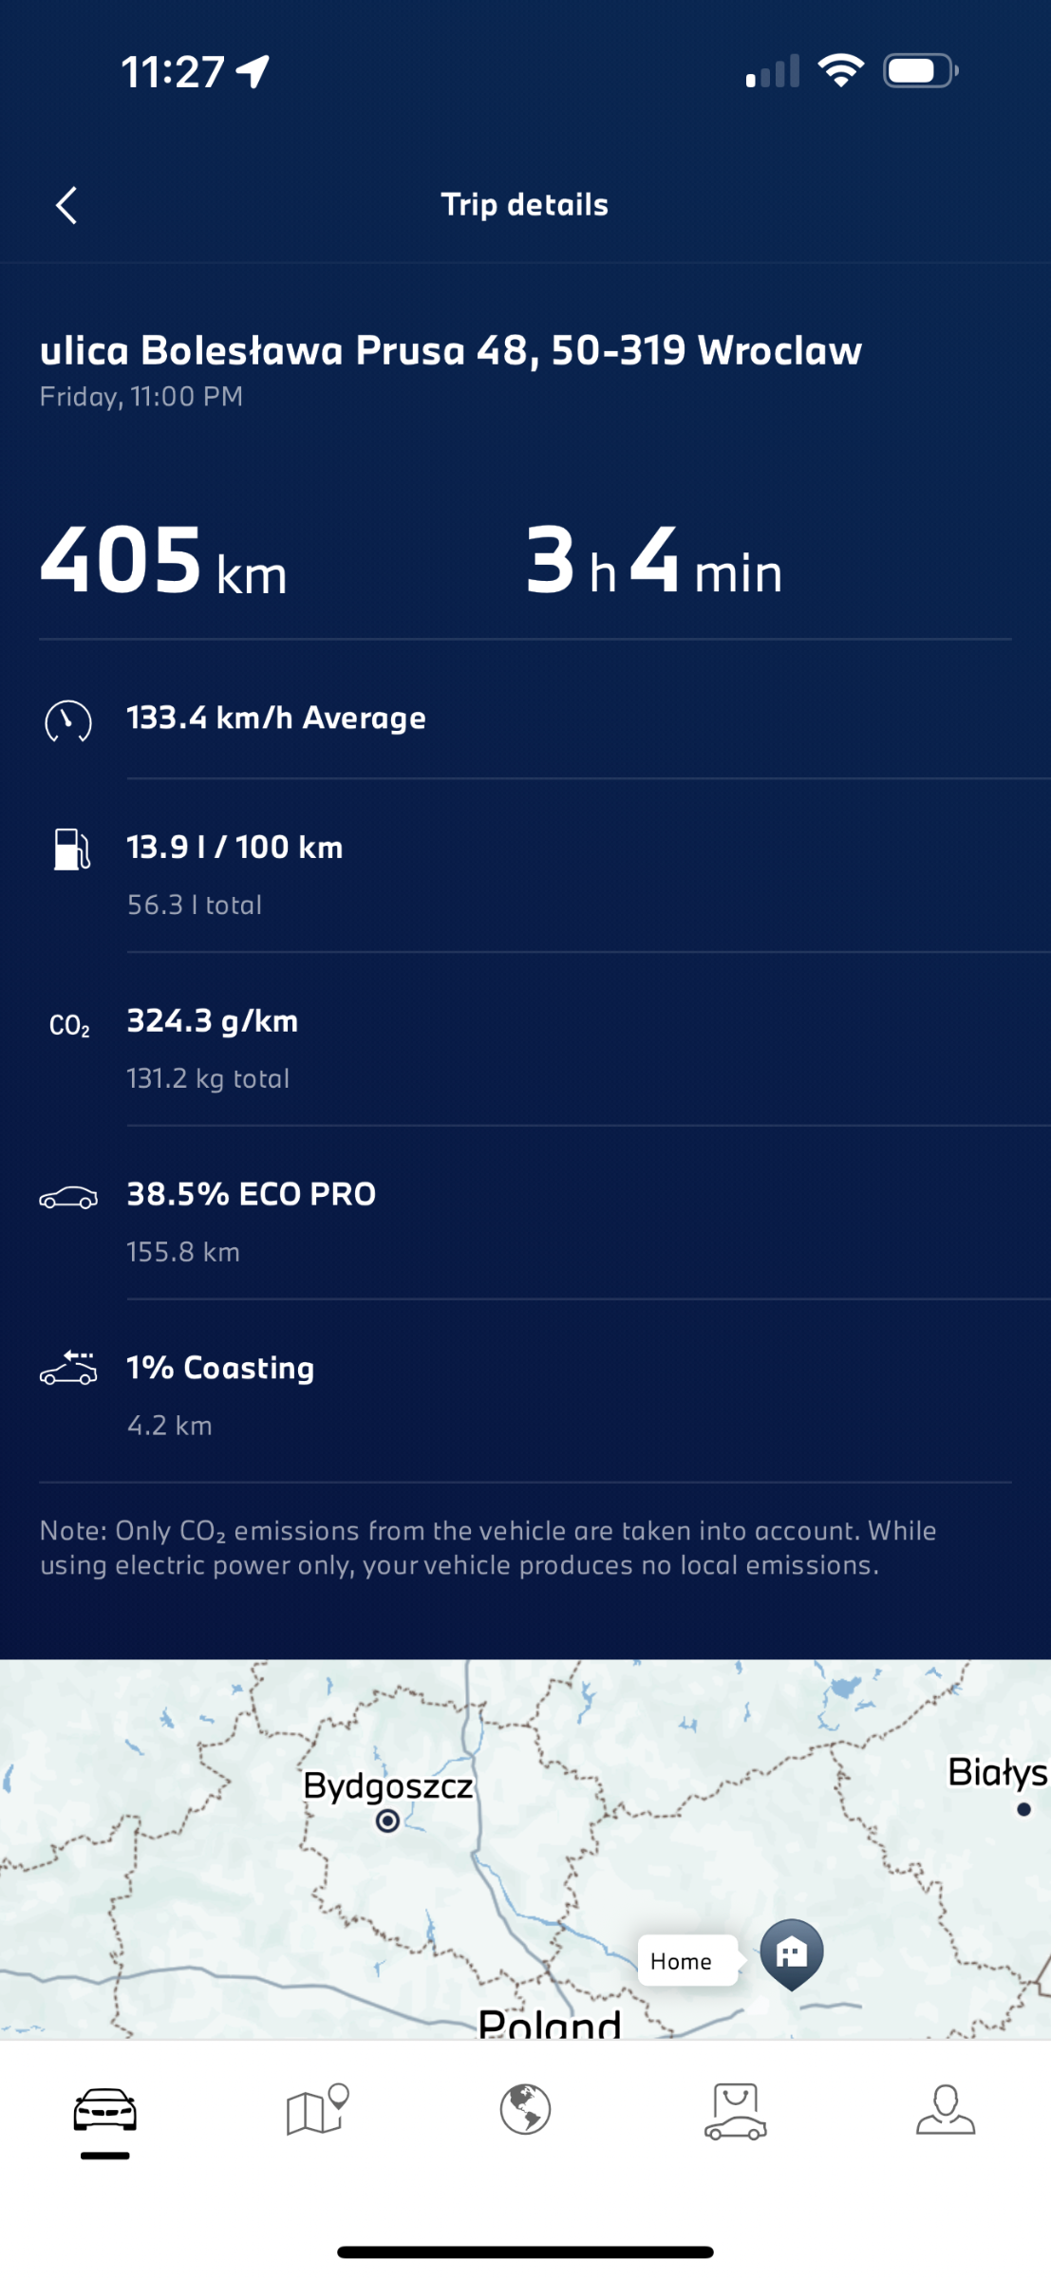Tap the CO₂ emissions icon
Image resolution: width=1051 pixels, height=2278 pixels.
[x=69, y=1025]
